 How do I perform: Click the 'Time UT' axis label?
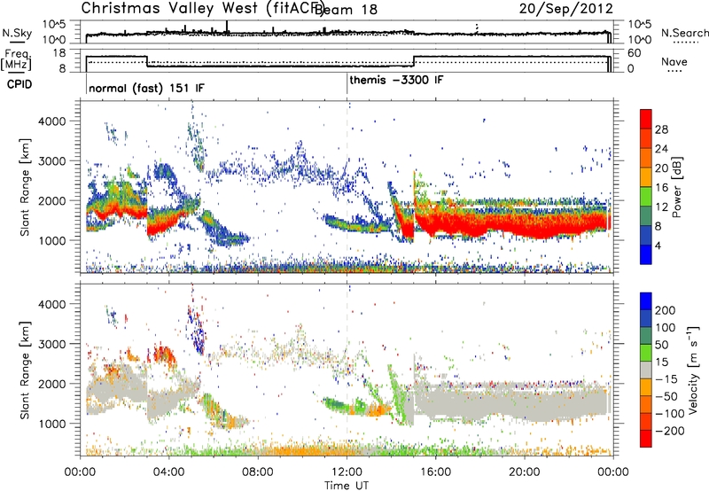tap(347, 486)
